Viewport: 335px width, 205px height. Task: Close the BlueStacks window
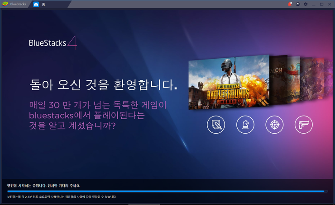tap(330, 4)
